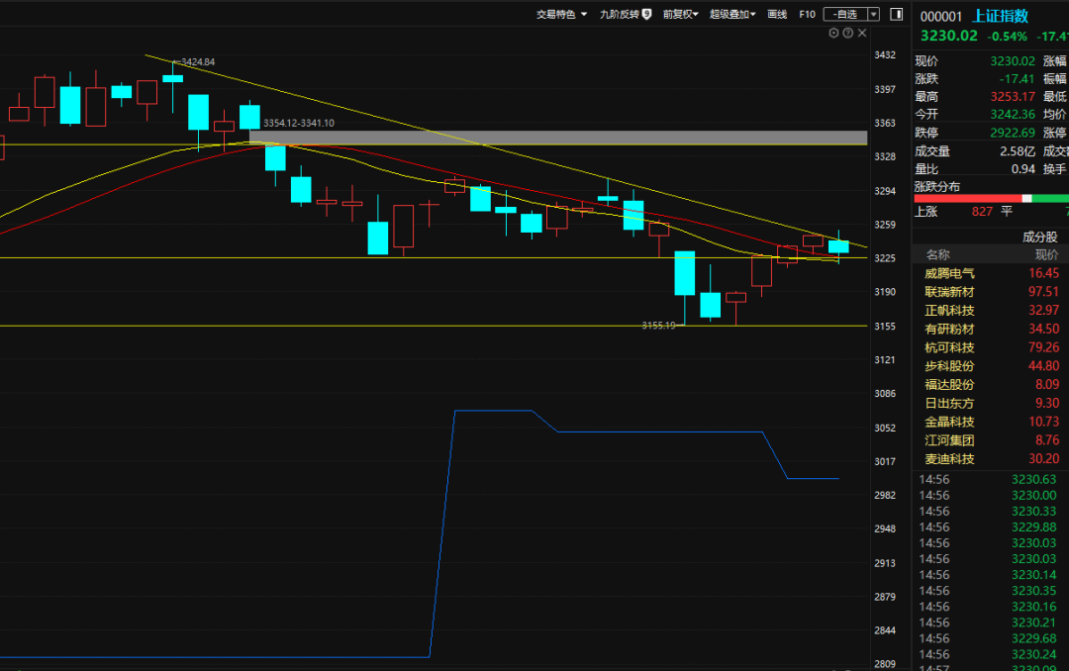Click the chart settings target icon
1069x671 pixels.
833,33
